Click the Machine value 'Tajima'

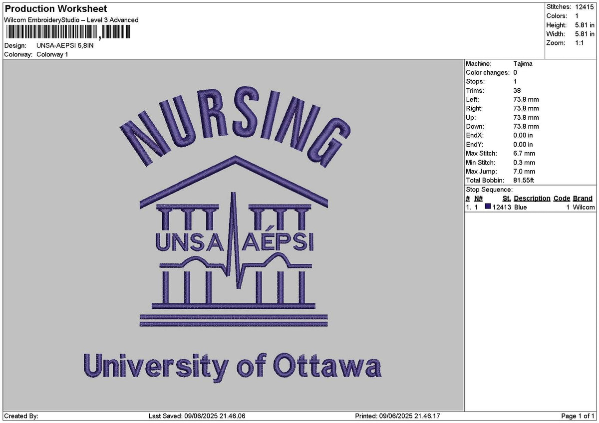click(x=523, y=64)
